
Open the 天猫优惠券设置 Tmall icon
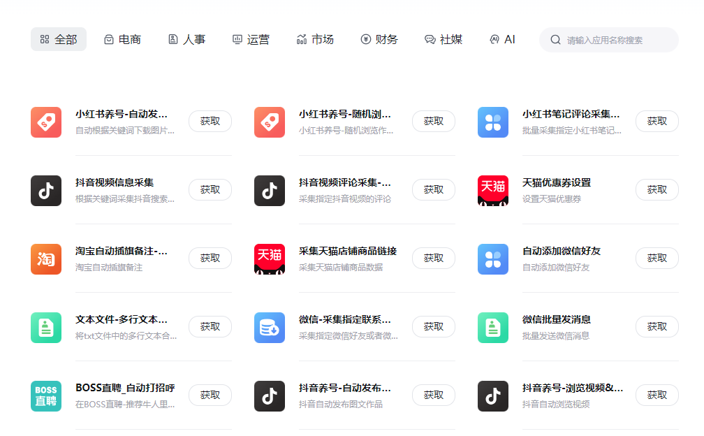492,191
